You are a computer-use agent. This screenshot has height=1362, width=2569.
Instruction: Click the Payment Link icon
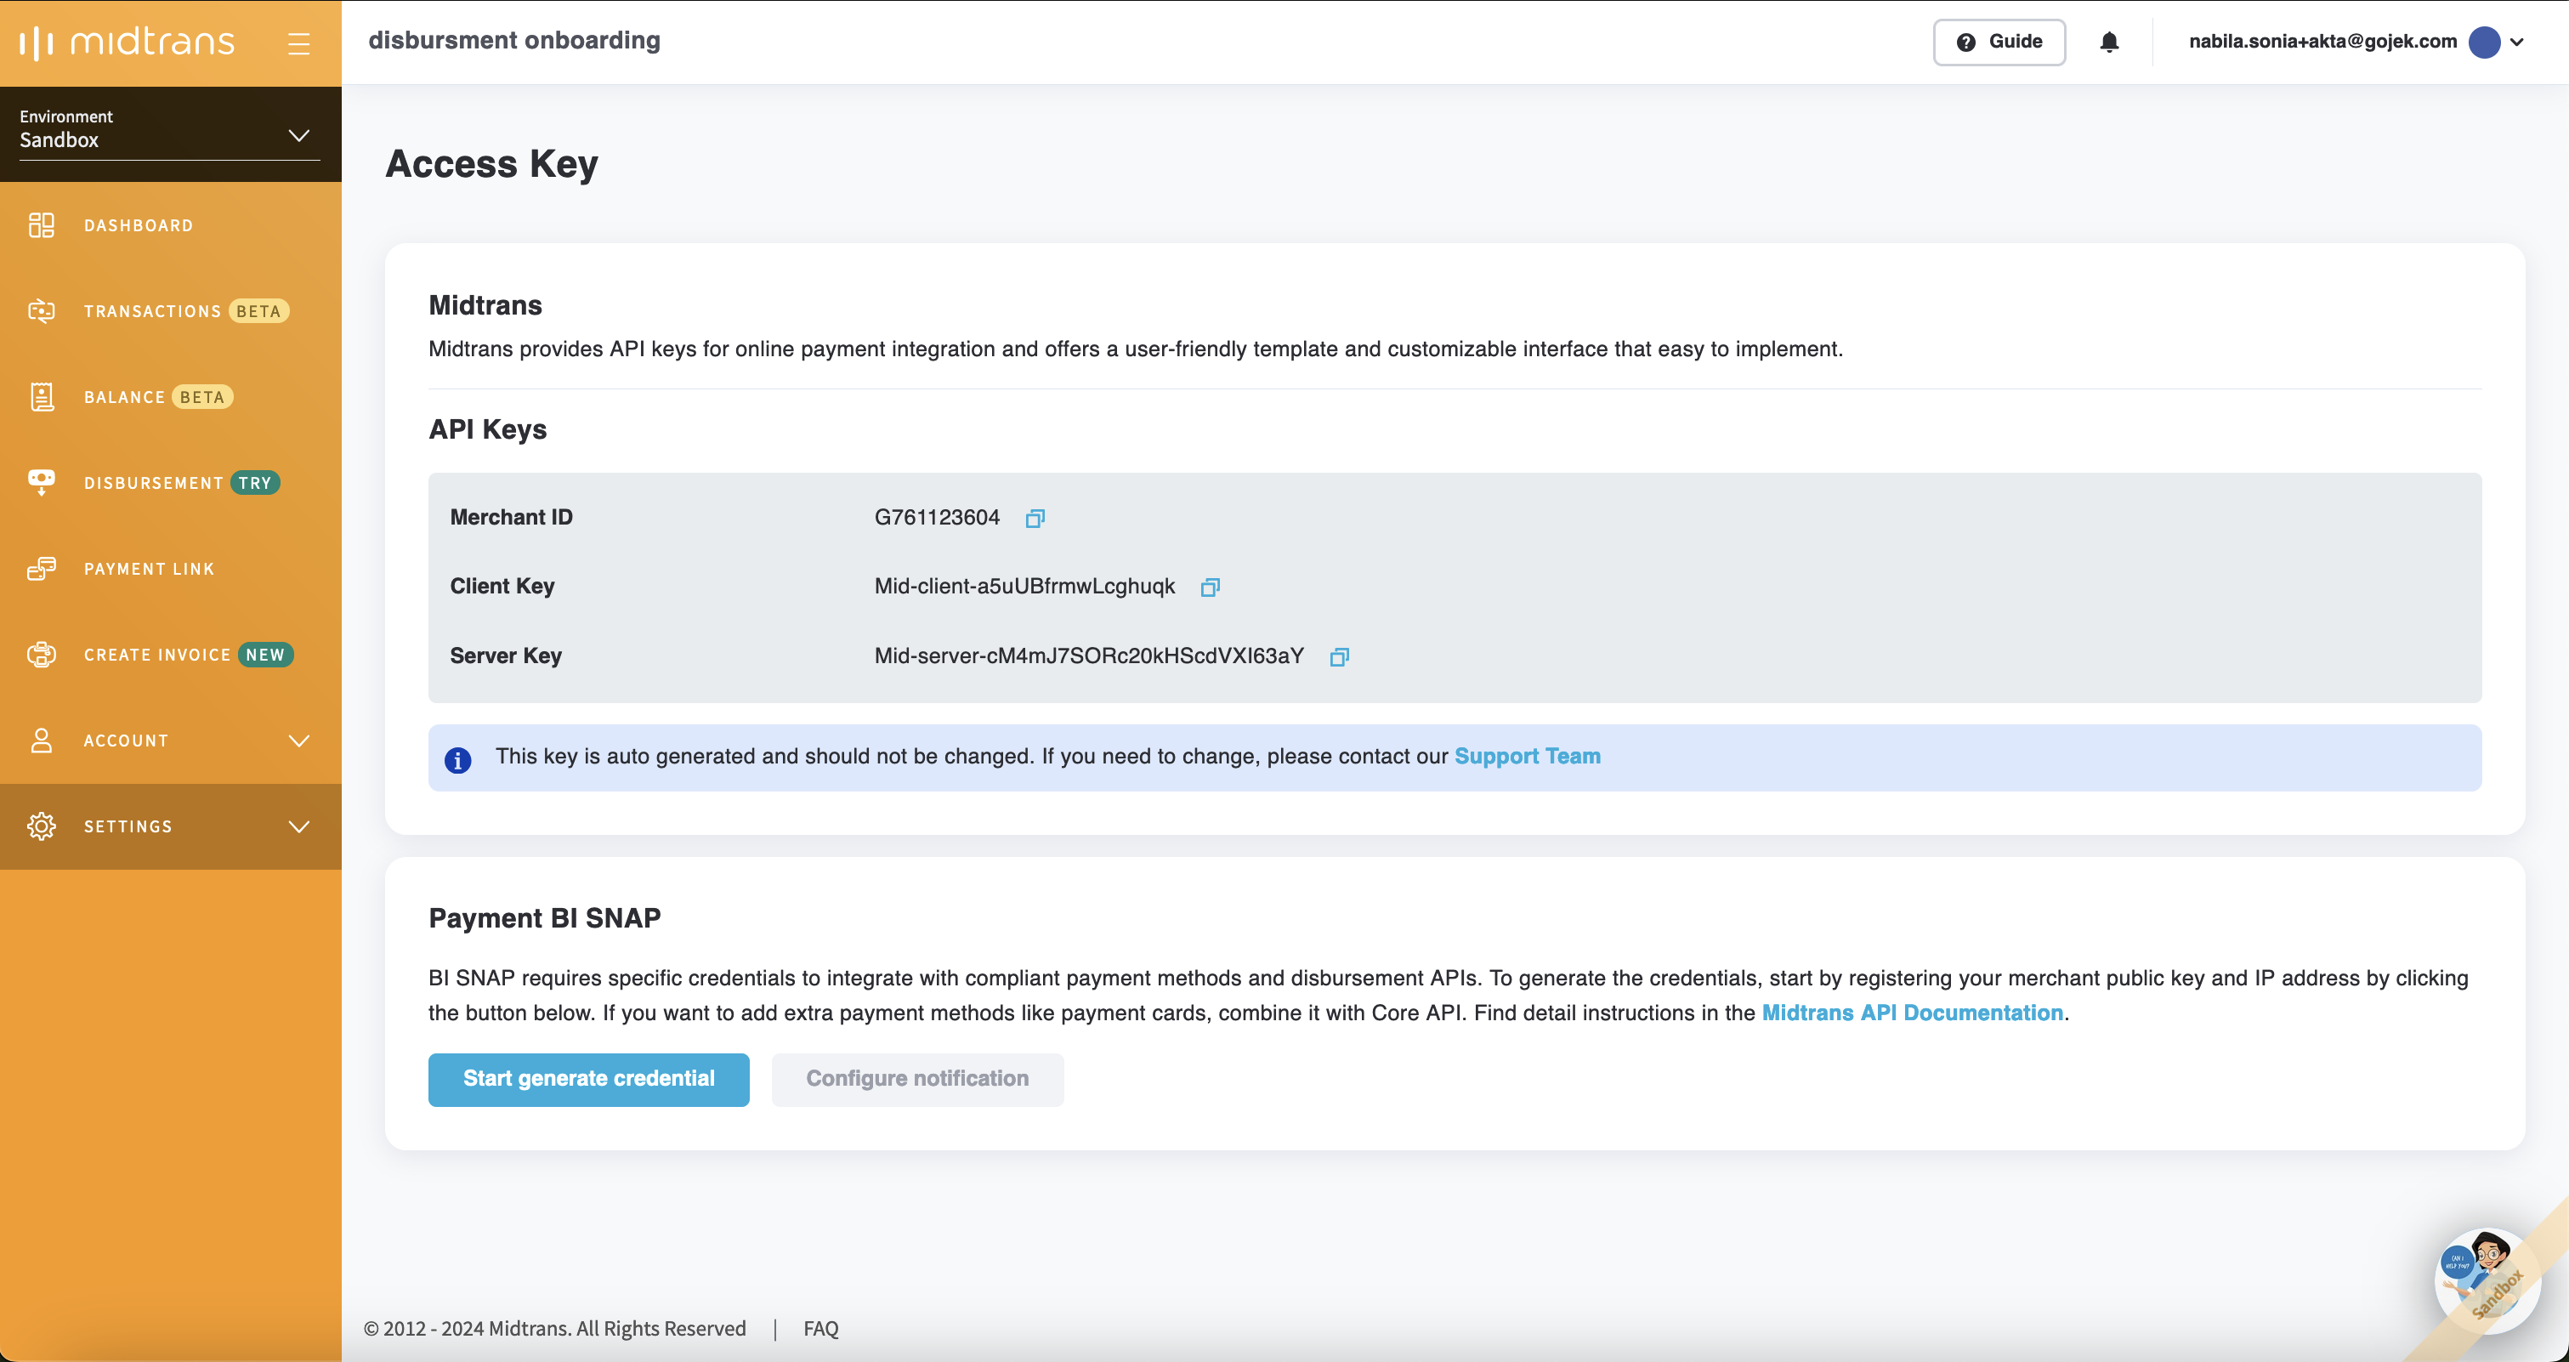click(41, 568)
